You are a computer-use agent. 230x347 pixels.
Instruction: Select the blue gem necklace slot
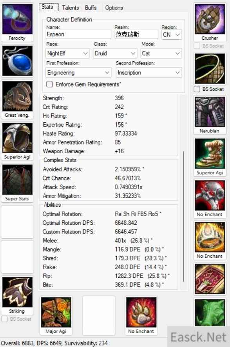[x=18, y=61]
